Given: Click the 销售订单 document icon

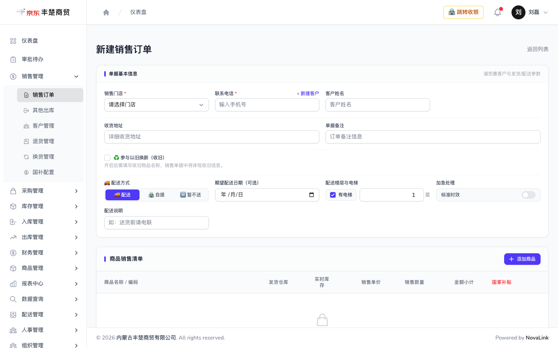Looking at the screenshot, I should click(26, 95).
